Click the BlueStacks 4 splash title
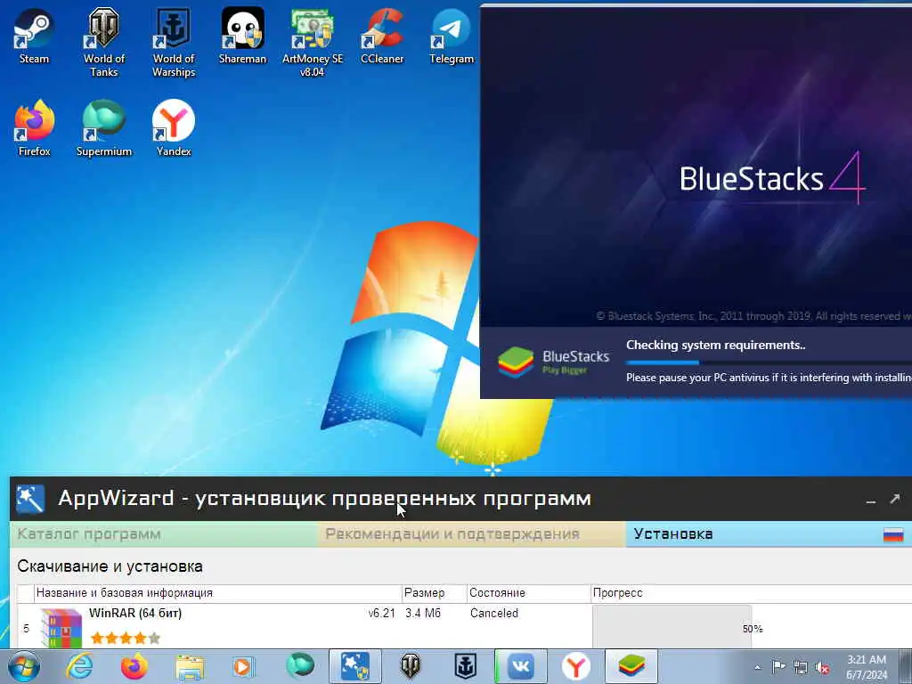The width and height of the screenshot is (912, 684). click(x=772, y=178)
